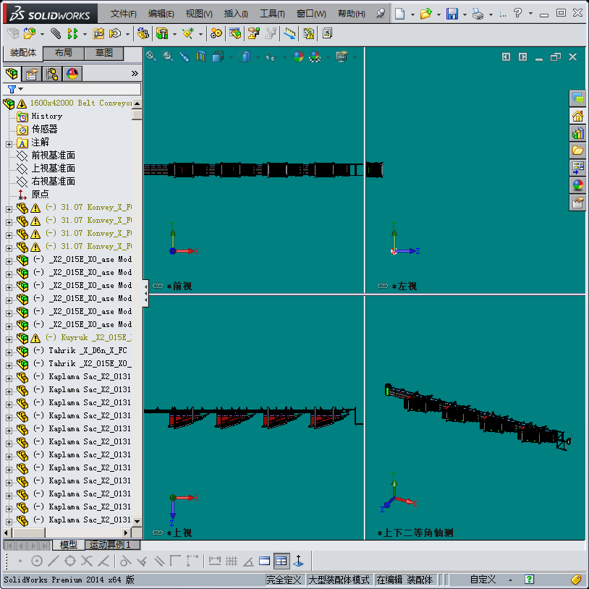Open the SolidWorks Resources home icon

point(577,116)
